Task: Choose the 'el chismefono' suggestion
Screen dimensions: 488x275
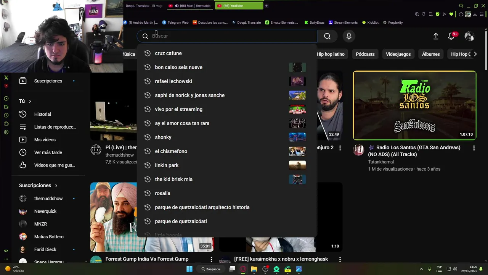Action: coord(227,151)
